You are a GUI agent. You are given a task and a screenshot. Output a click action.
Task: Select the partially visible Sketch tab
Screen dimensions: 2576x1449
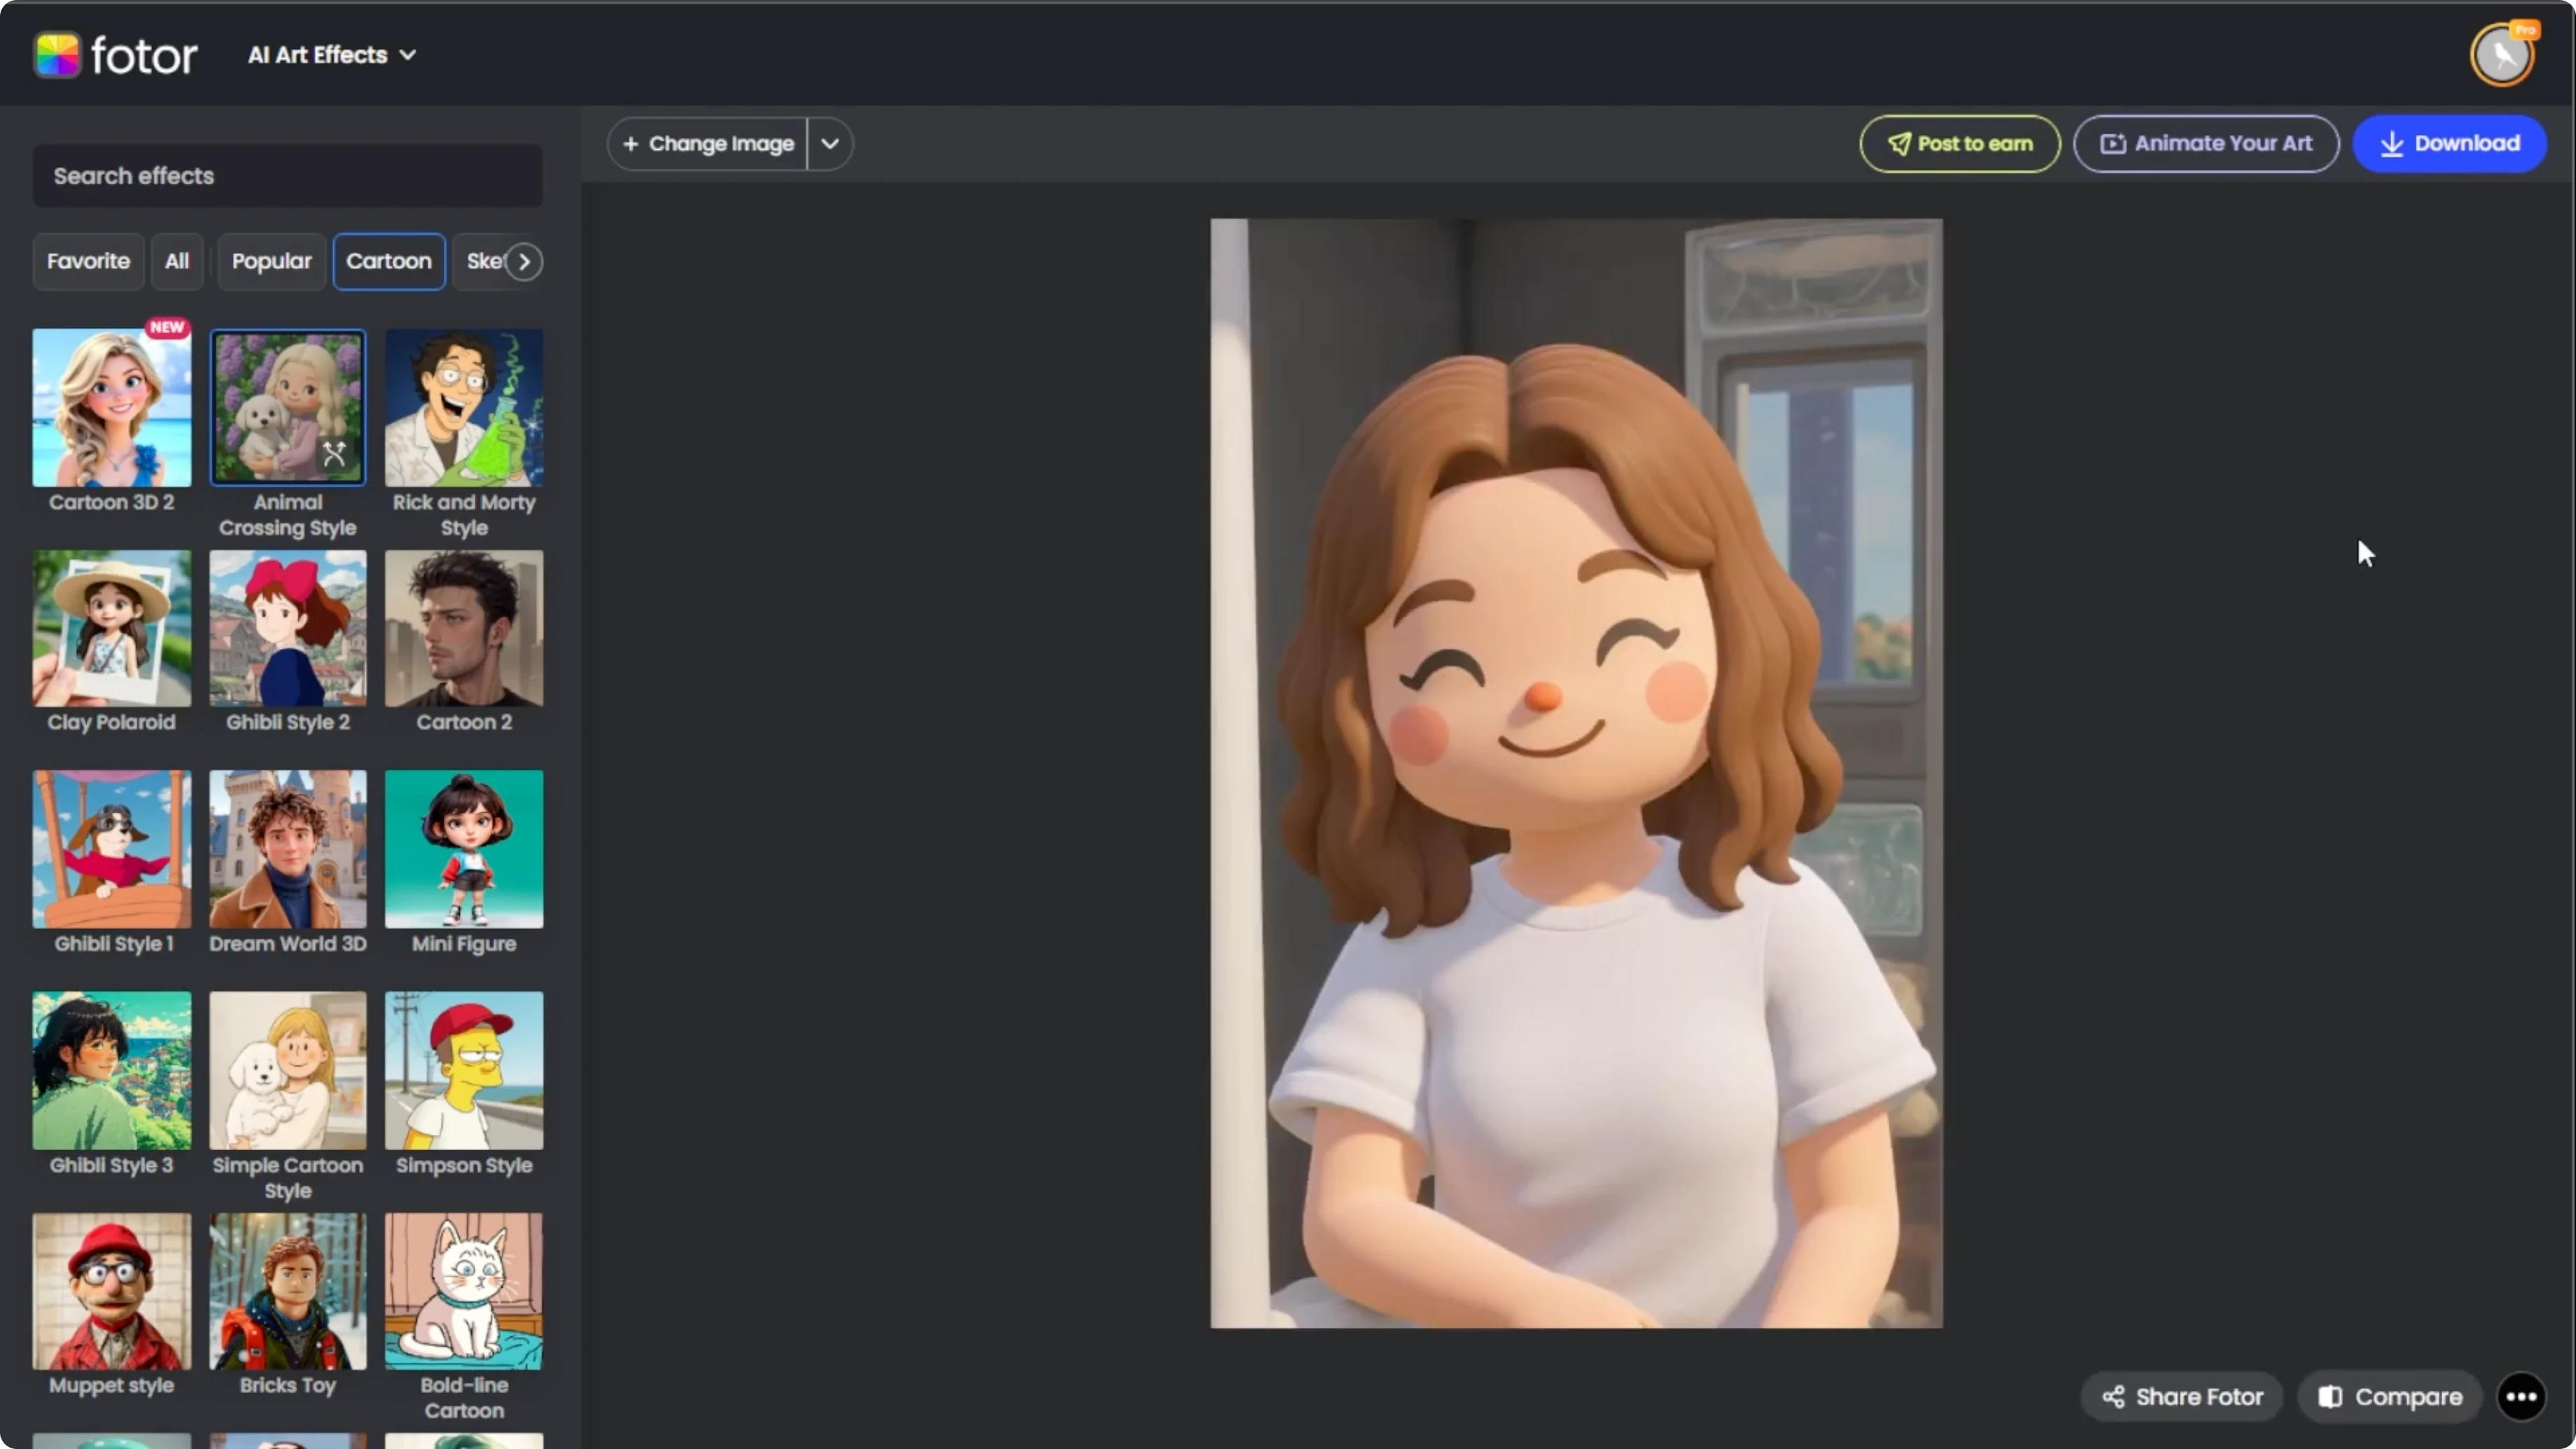(484, 261)
